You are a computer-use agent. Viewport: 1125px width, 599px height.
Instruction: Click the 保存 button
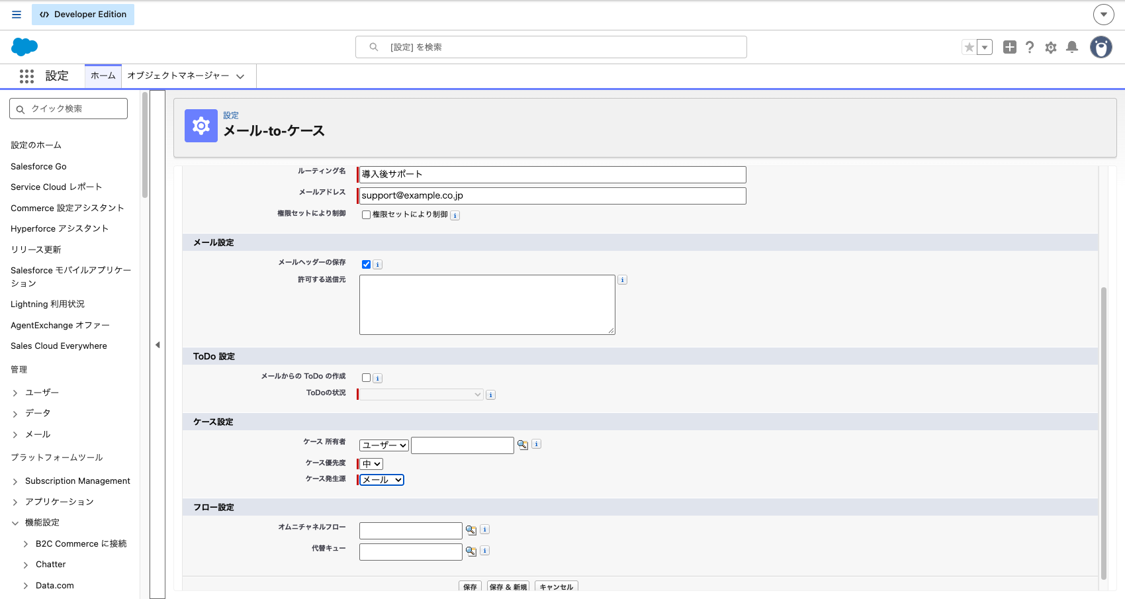coord(470,587)
